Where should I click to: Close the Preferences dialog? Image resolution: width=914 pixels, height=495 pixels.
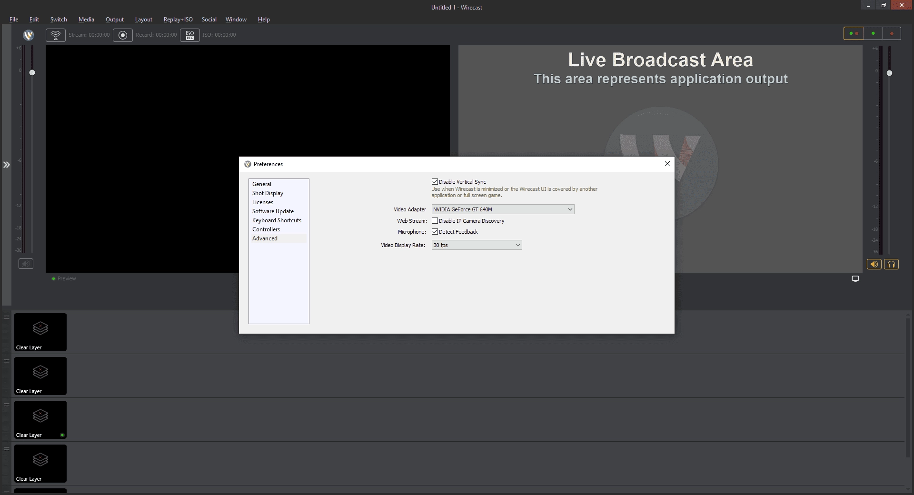click(x=667, y=164)
